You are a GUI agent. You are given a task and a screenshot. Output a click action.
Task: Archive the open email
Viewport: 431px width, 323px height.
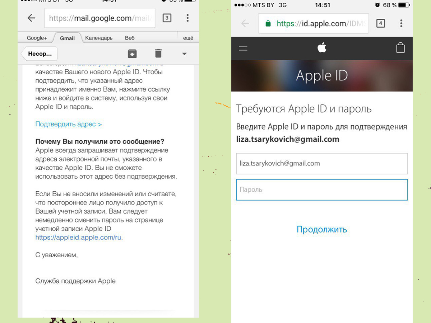[132, 53]
